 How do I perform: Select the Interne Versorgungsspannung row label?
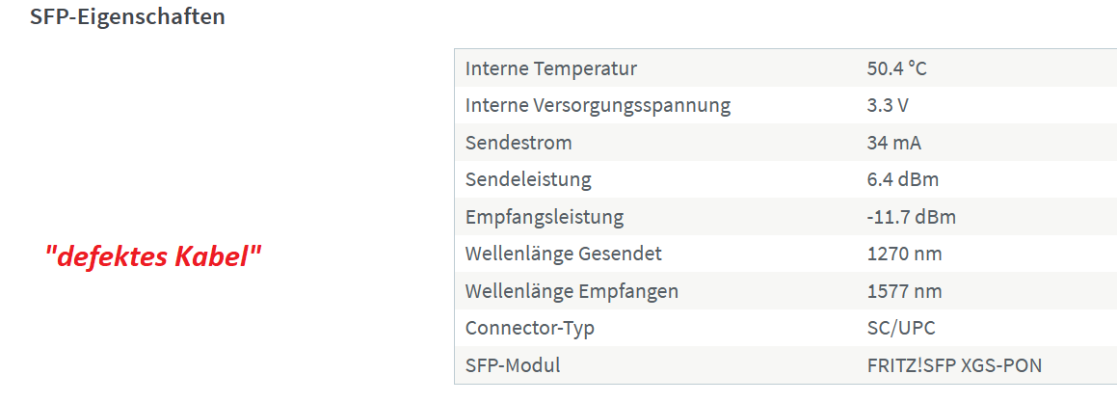pyautogui.click(x=598, y=106)
